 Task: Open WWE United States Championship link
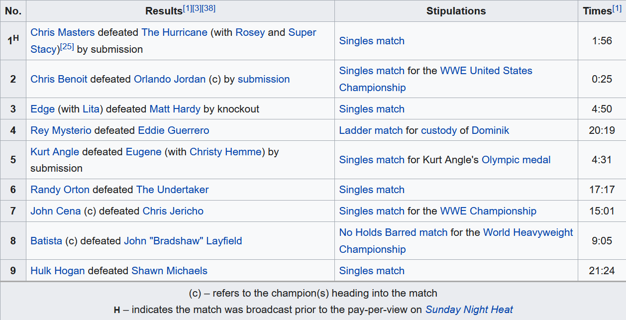(x=486, y=71)
